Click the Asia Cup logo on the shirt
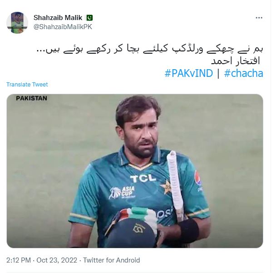Viewport: 272px width, 273px height. click(122, 193)
